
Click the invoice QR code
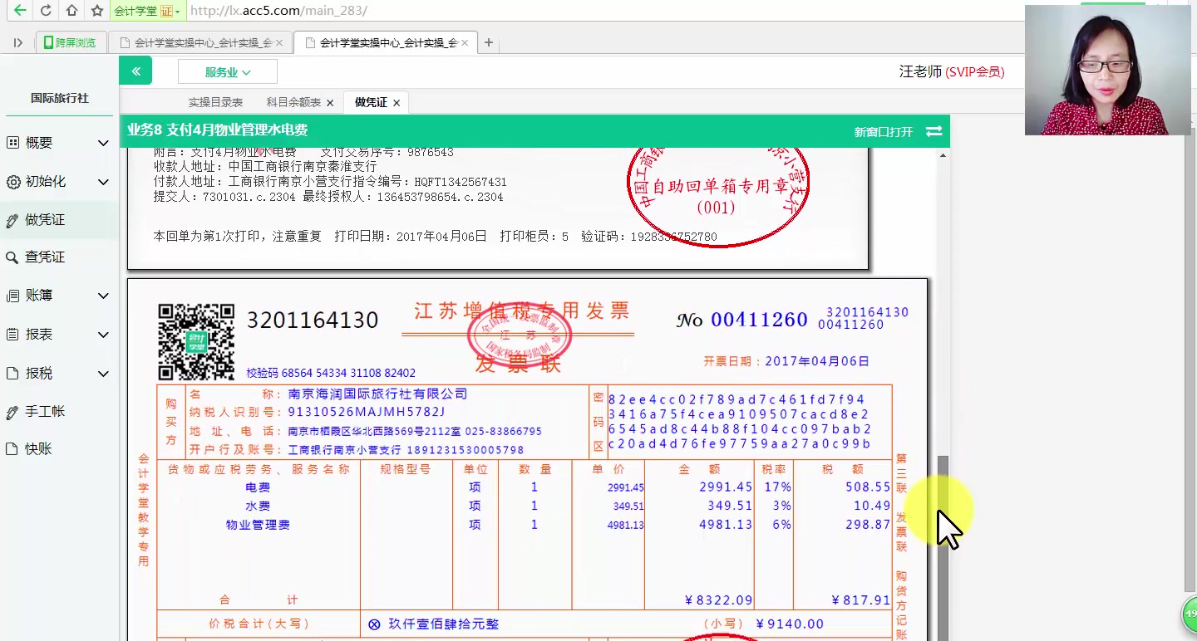pos(197,341)
